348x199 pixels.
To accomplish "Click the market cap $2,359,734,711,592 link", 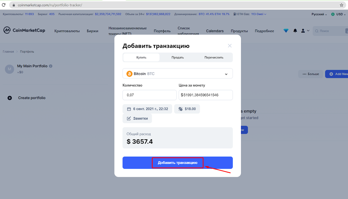I will [x=108, y=14].
